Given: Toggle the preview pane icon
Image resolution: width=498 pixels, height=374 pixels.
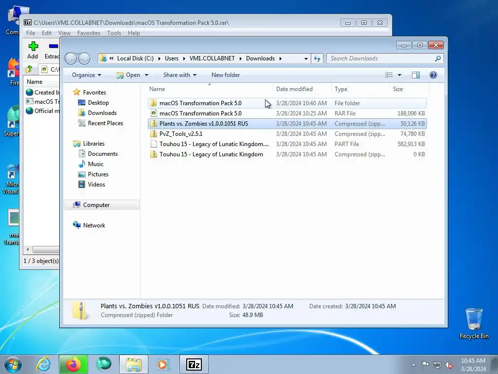Looking at the screenshot, I should pyautogui.click(x=416, y=75).
